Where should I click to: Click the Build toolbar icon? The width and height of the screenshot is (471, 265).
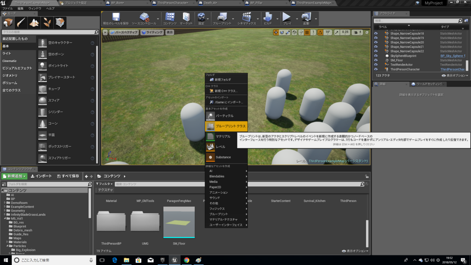[268, 18]
